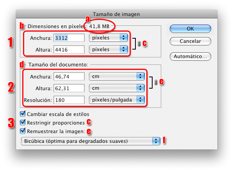Viewport: 233px width, 171px height.
Task: Confirm with the OK button
Action: click(190, 28)
